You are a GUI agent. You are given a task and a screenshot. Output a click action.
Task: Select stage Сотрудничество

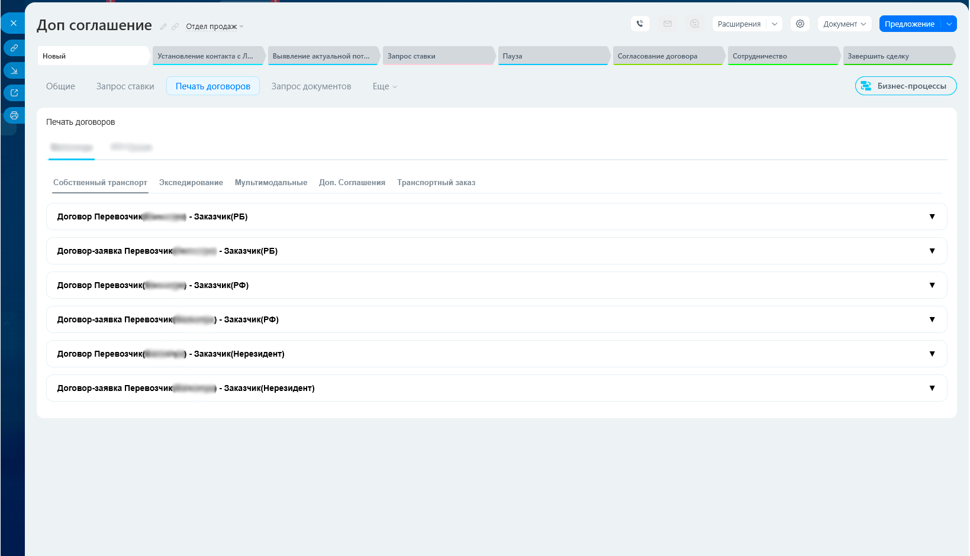coord(784,56)
